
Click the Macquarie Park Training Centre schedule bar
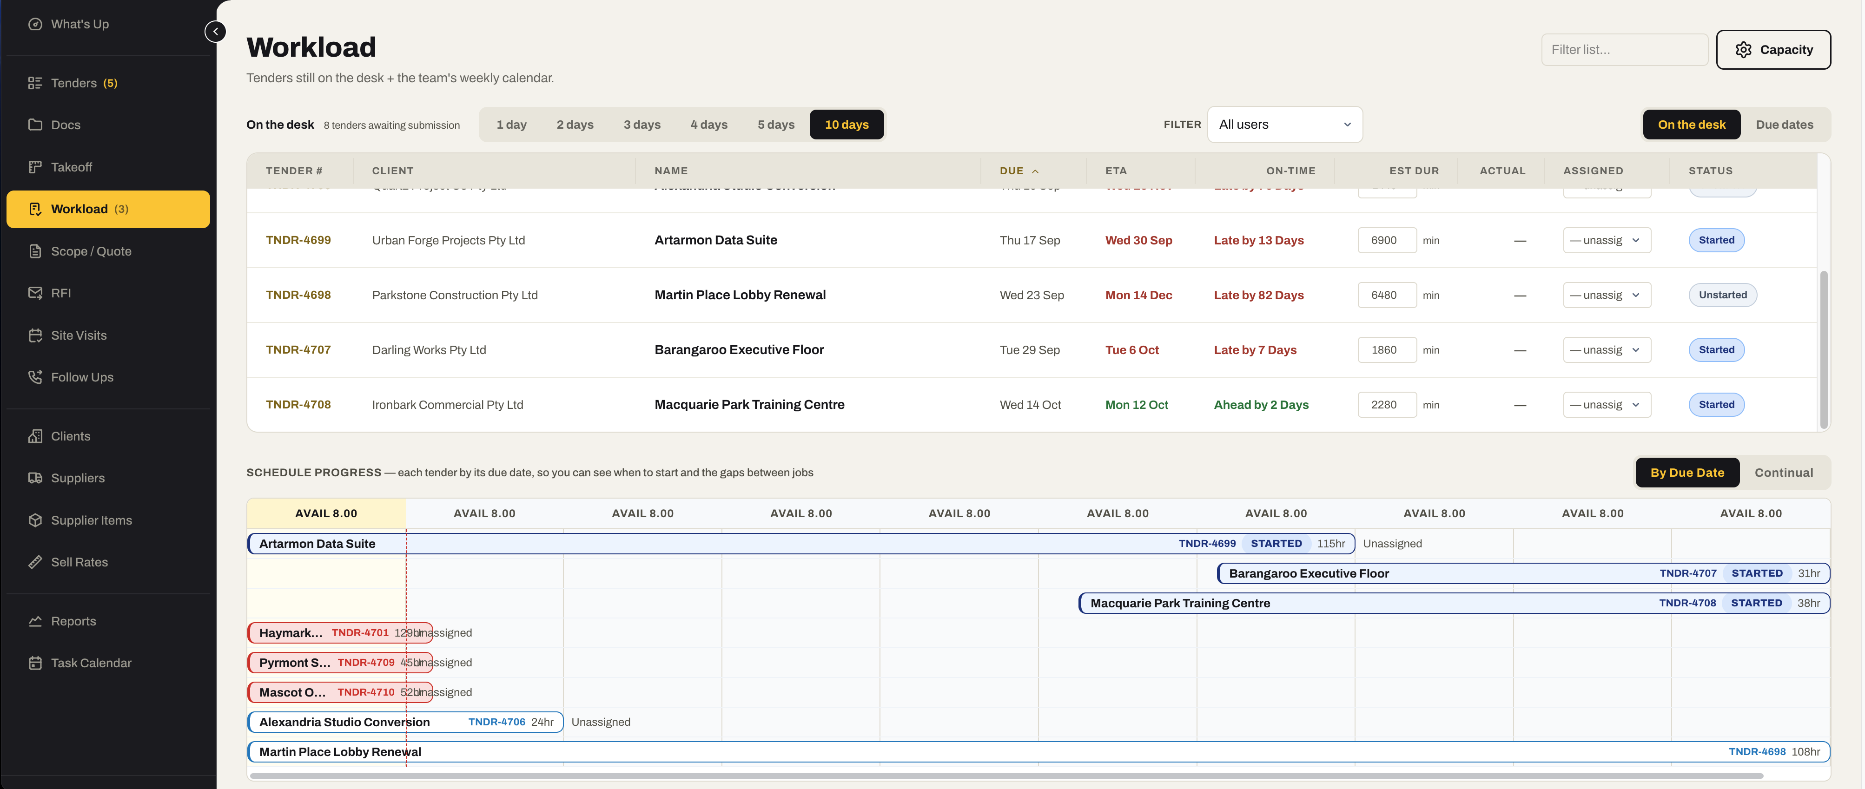pos(1454,603)
